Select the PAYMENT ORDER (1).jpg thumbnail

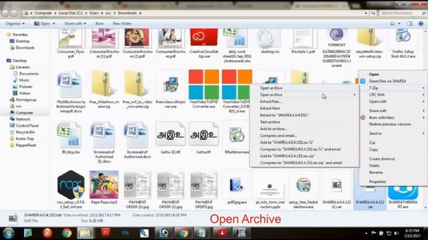[137, 185]
